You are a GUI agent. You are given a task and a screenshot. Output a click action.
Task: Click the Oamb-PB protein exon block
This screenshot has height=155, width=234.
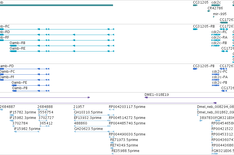(14, 91)
